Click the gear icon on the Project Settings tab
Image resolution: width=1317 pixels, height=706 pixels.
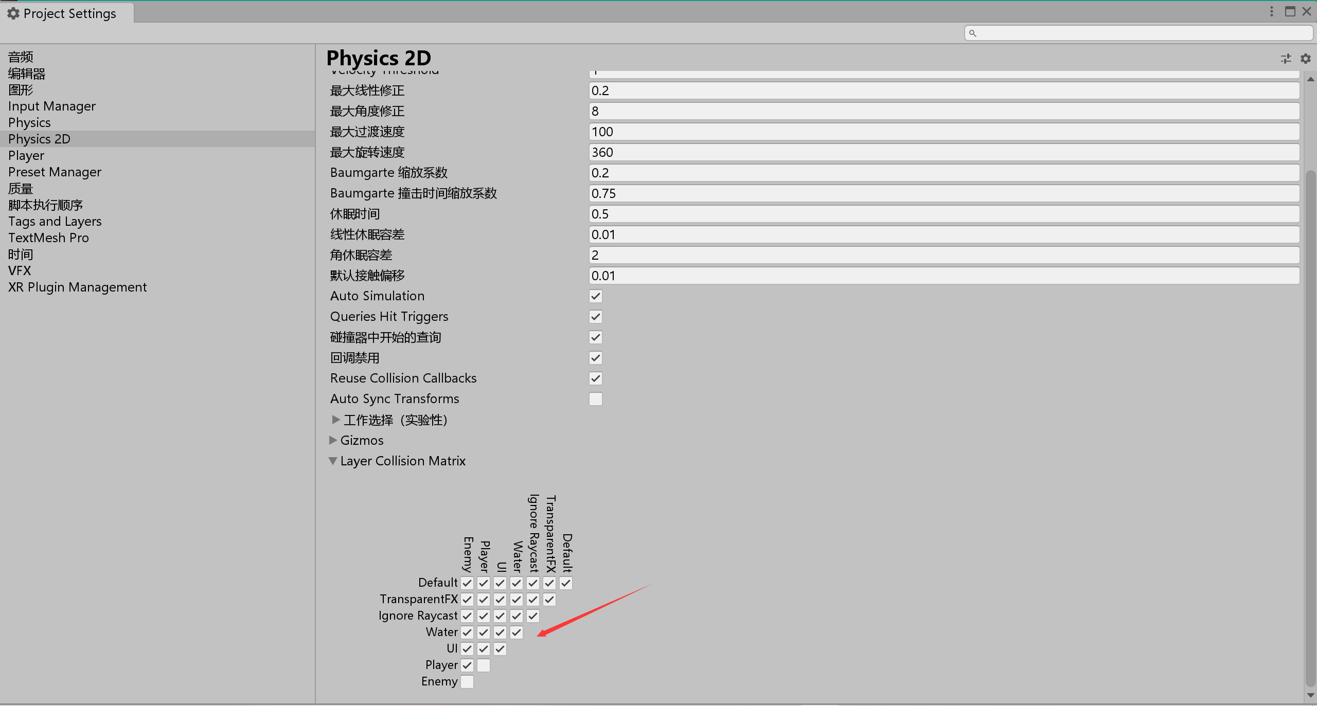(x=13, y=13)
